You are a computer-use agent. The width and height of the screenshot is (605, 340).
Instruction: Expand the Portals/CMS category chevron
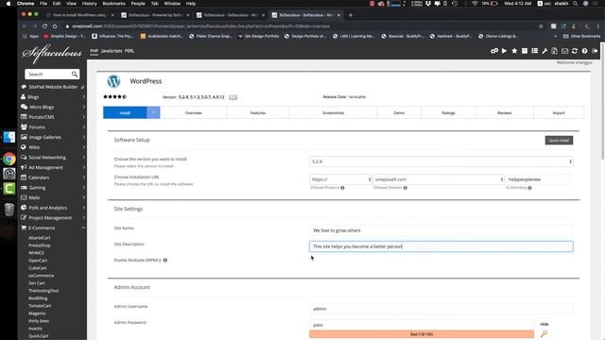click(84, 117)
